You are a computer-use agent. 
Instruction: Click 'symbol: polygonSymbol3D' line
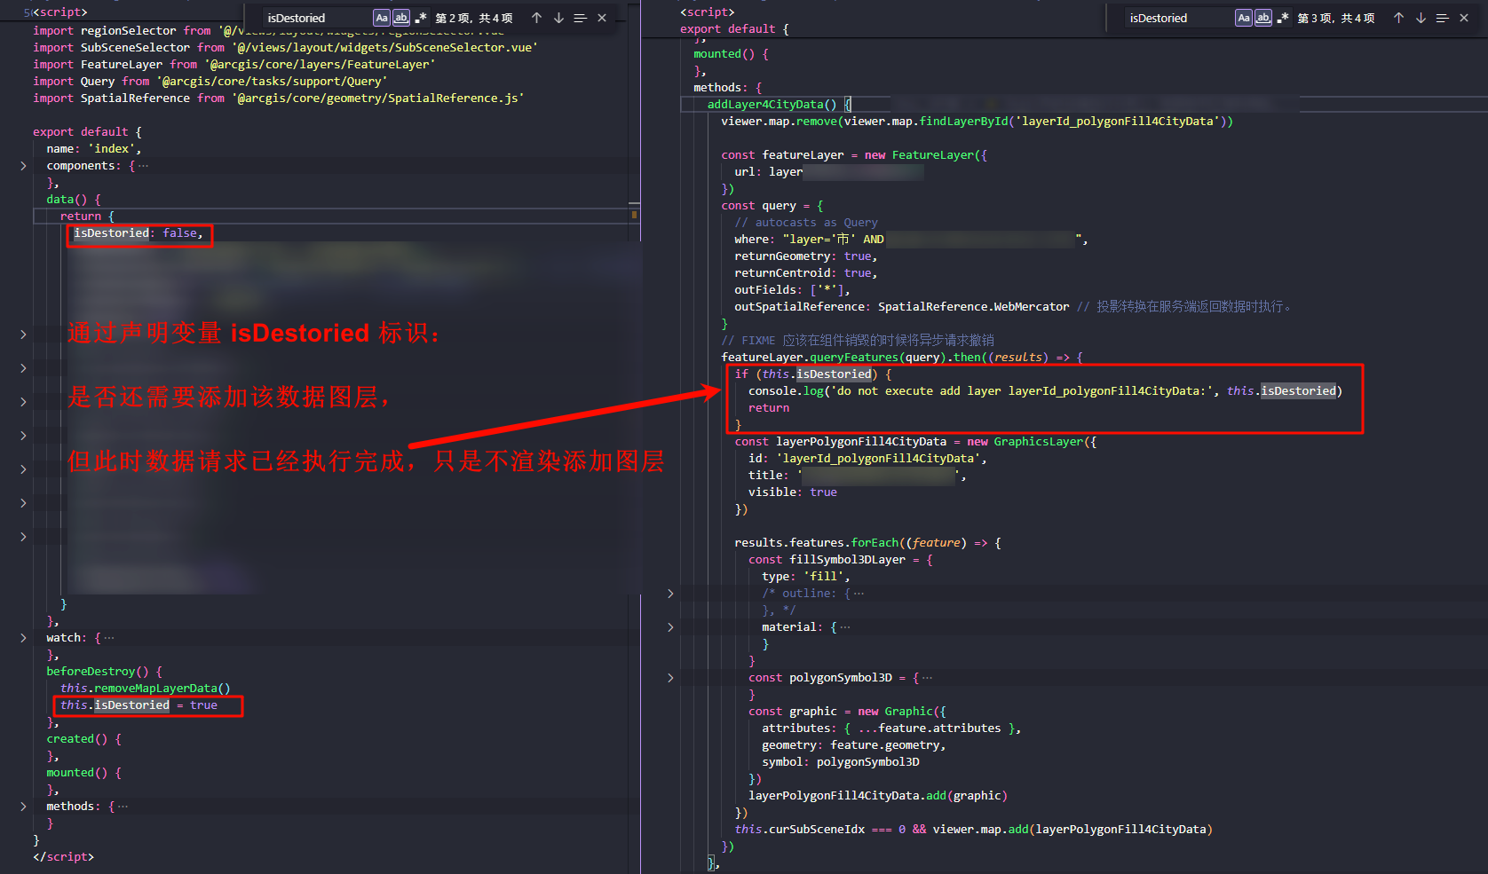point(841,762)
